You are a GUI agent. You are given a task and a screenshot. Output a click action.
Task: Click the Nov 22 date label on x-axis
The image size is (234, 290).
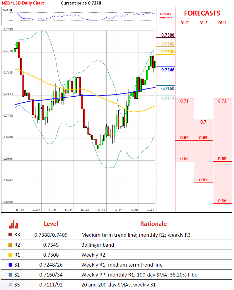click(x=36, y=210)
